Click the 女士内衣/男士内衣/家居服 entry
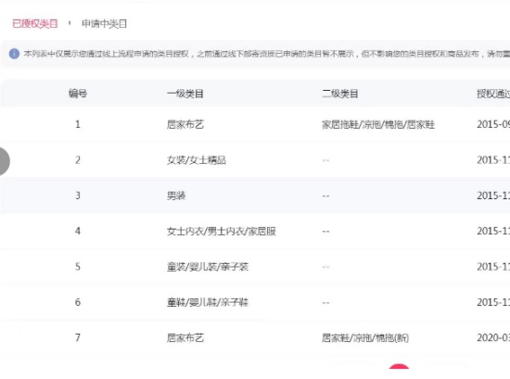 [222, 231]
